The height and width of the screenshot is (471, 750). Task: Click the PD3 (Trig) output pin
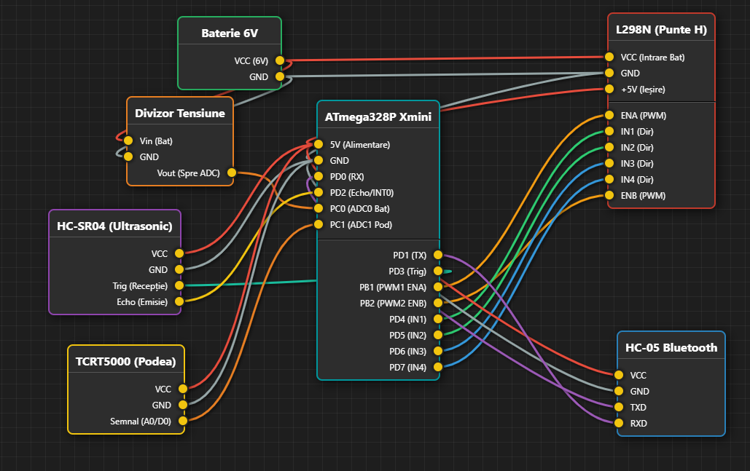(x=437, y=271)
